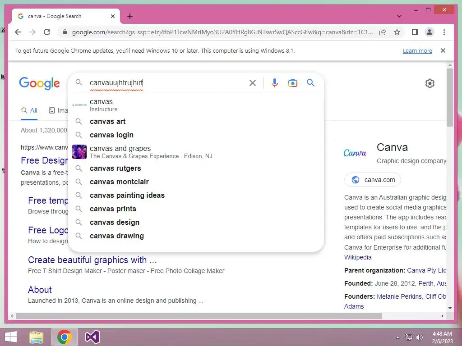Image resolution: width=462 pixels, height=346 pixels.
Task: Click the horizontal scrollbar thumb
Action: click(x=199, y=316)
